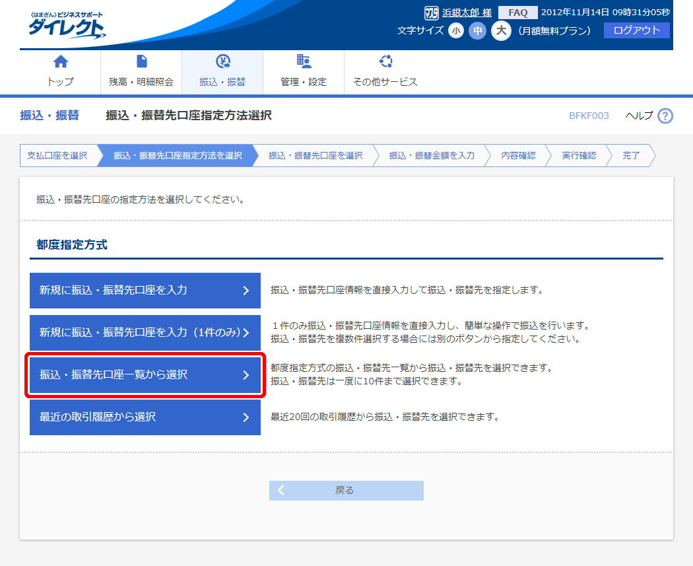
Task: Click the circular icon above その他サービス
Action: [385, 61]
